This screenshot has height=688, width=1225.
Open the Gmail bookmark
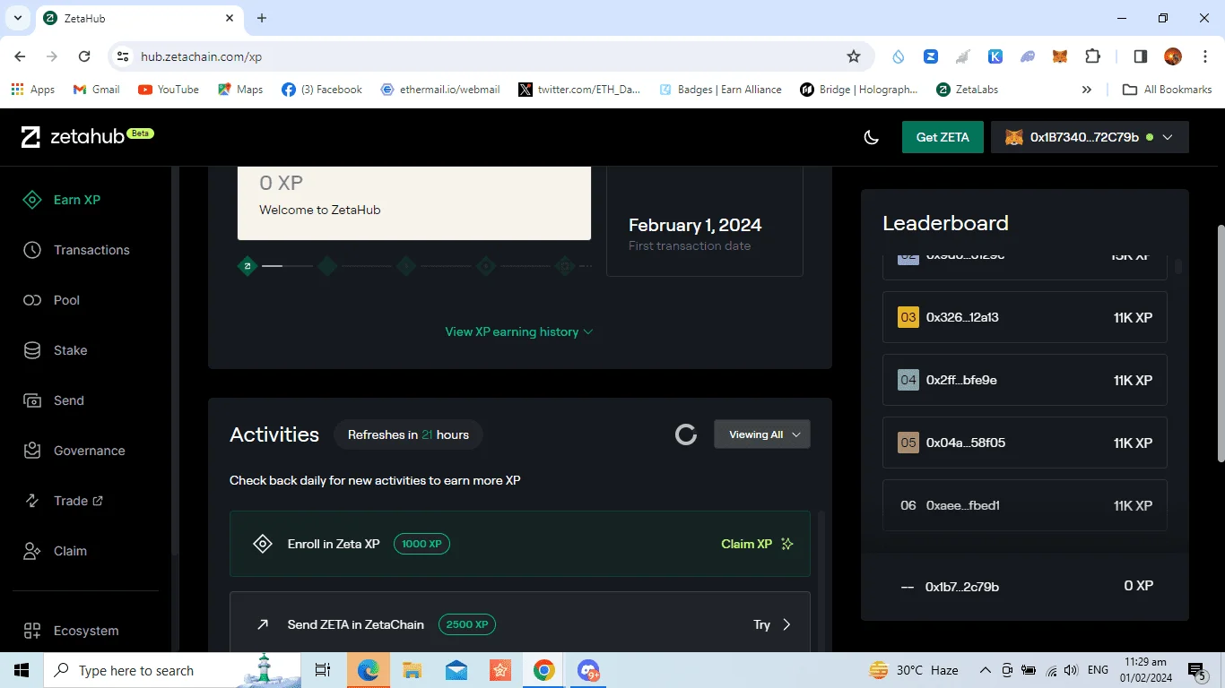96,90
